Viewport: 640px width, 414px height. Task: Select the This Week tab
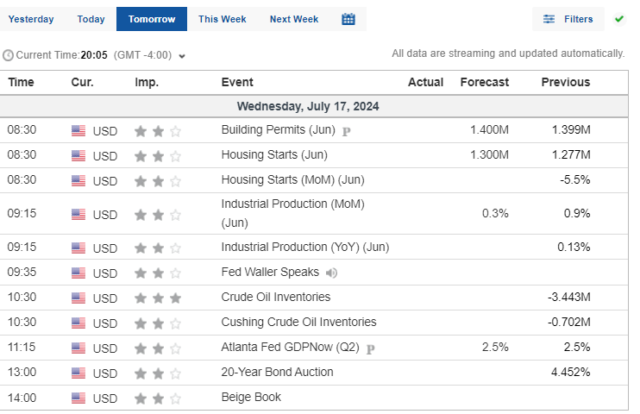point(223,19)
